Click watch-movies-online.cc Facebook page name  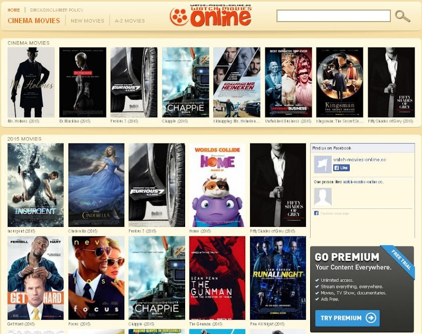(360, 159)
